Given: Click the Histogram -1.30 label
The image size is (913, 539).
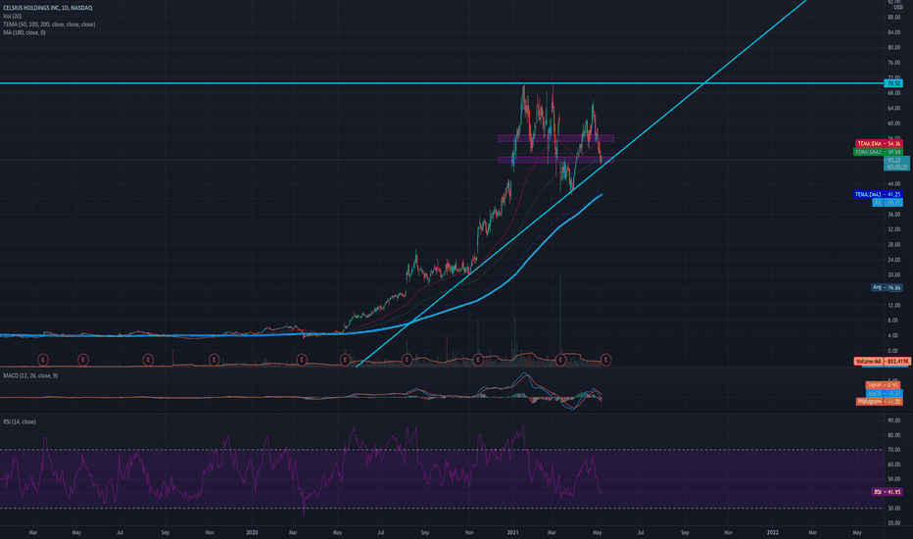Looking at the screenshot, I should [x=880, y=402].
